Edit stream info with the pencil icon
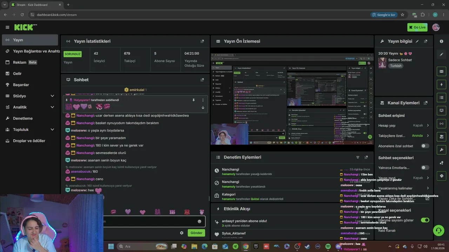 click(x=417, y=41)
